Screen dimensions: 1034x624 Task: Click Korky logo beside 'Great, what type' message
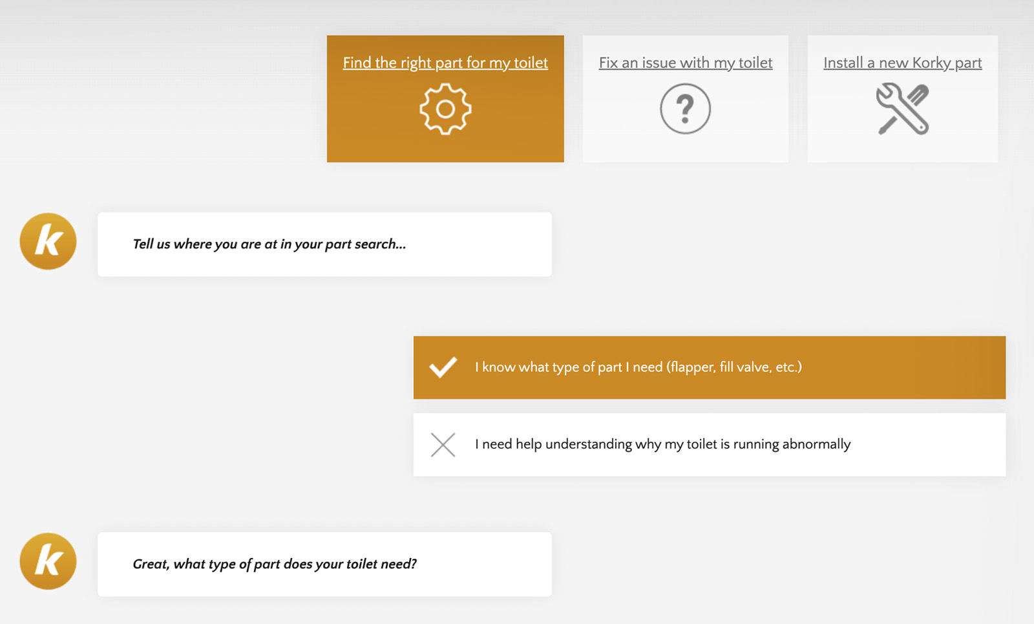(48, 561)
